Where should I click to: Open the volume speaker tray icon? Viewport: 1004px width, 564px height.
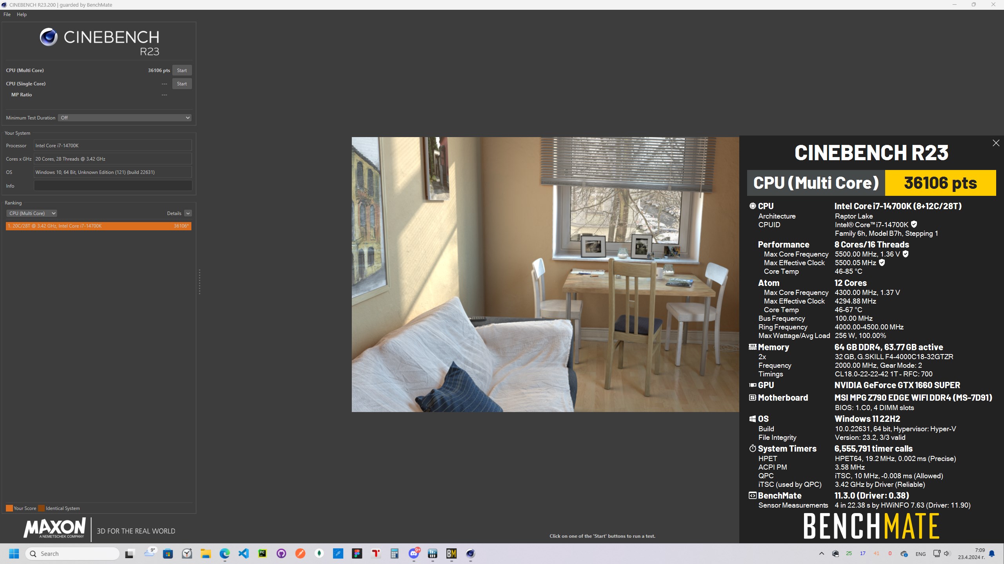click(947, 554)
